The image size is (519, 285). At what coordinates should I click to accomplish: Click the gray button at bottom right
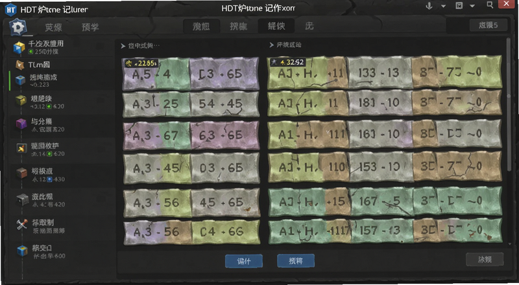tap(485, 260)
